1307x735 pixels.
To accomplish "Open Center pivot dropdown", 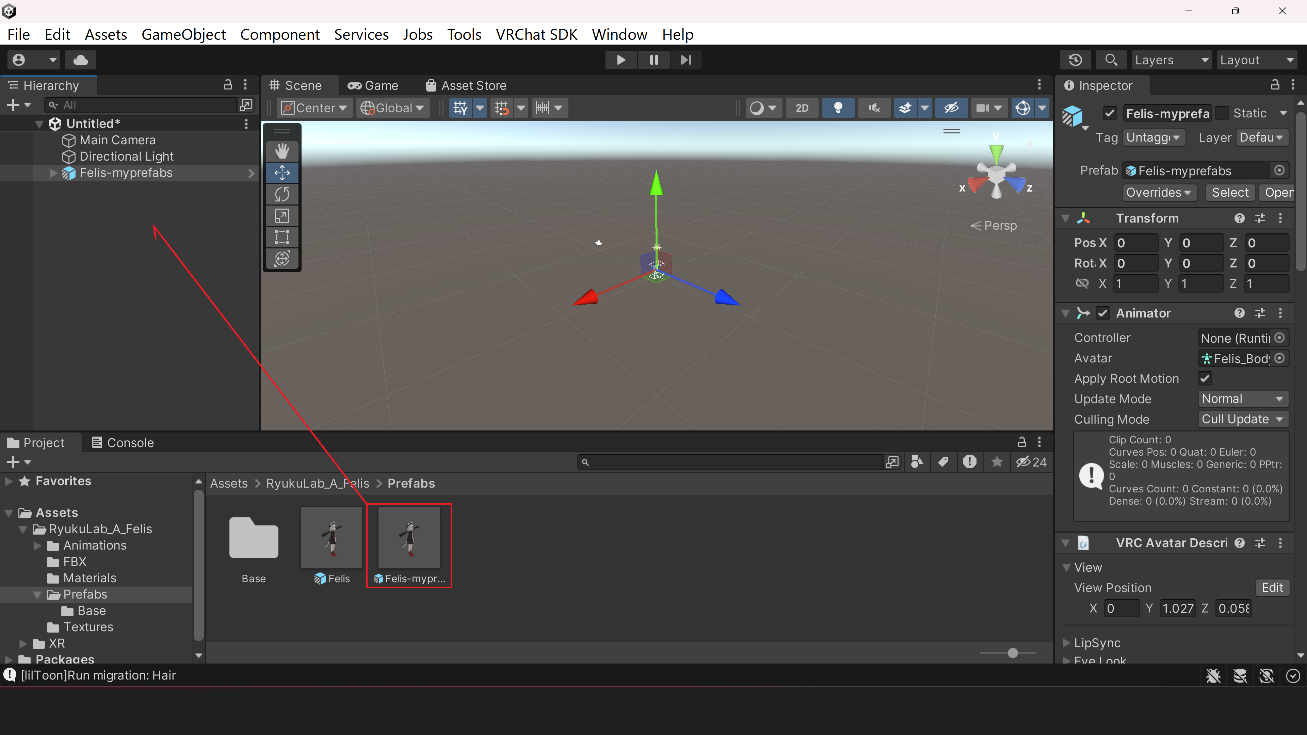I will [314, 108].
